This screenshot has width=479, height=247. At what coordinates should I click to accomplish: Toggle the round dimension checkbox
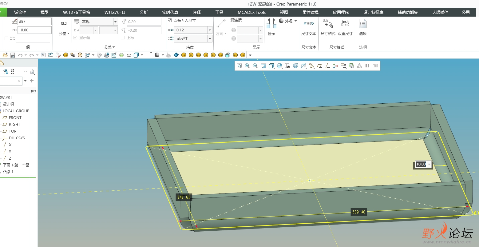(x=170, y=20)
